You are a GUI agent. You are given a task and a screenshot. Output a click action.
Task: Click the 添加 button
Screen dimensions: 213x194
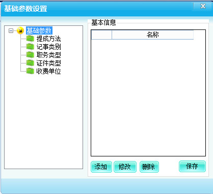(101, 167)
